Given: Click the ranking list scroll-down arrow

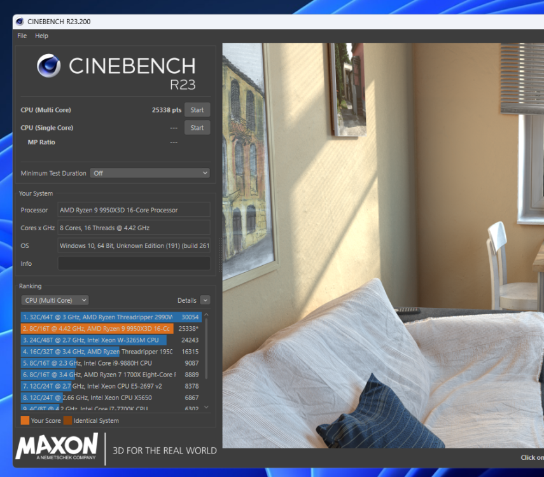Looking at the screenshot, I should tap(206, 407).
